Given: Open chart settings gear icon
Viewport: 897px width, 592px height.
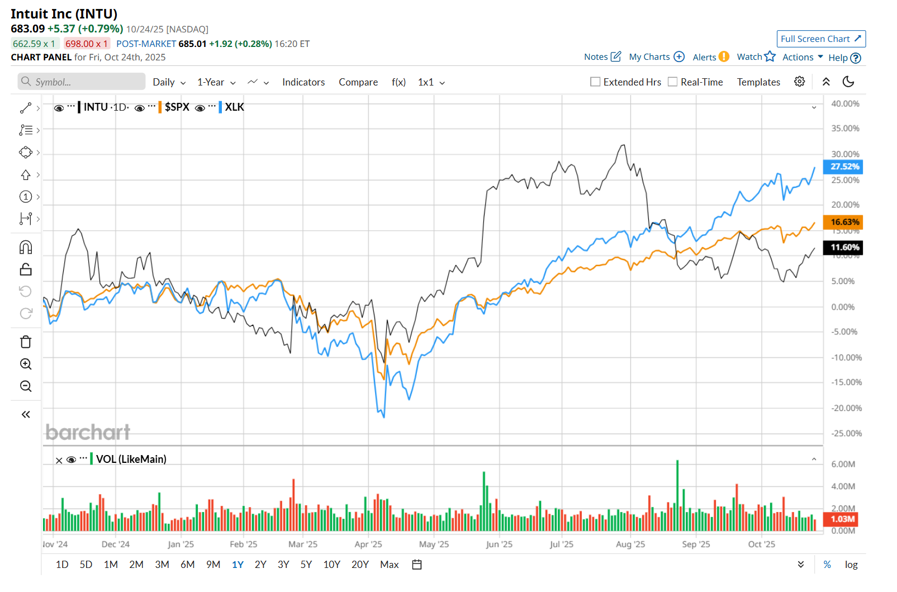Looking at the screenshot, I should 799,82.
